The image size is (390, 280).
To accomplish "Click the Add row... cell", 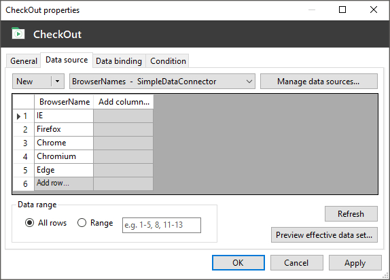I will tap(64, 183).
